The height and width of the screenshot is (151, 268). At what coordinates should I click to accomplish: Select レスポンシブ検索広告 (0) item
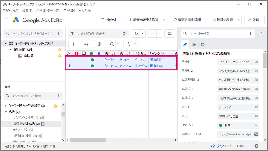tap(29, 118)
